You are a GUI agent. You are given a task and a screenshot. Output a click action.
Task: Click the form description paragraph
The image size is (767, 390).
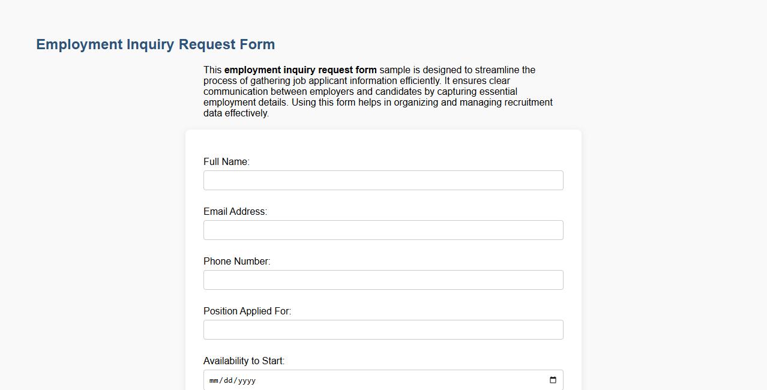[378, 91]
